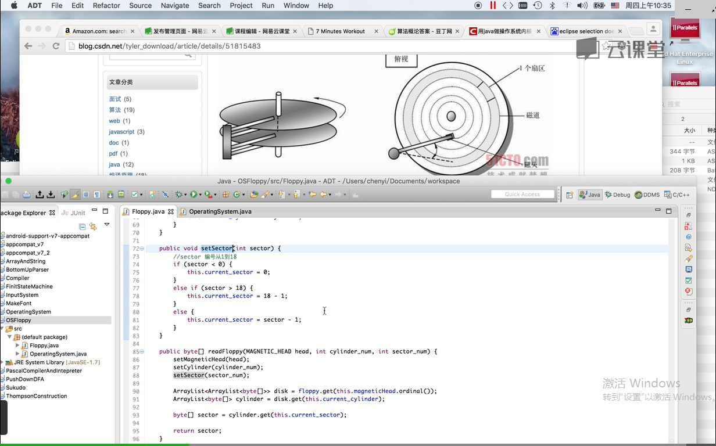716x446 pixels.
Task: Click the browser reload button
Action: pyautogui.click(x=56, y=46)
